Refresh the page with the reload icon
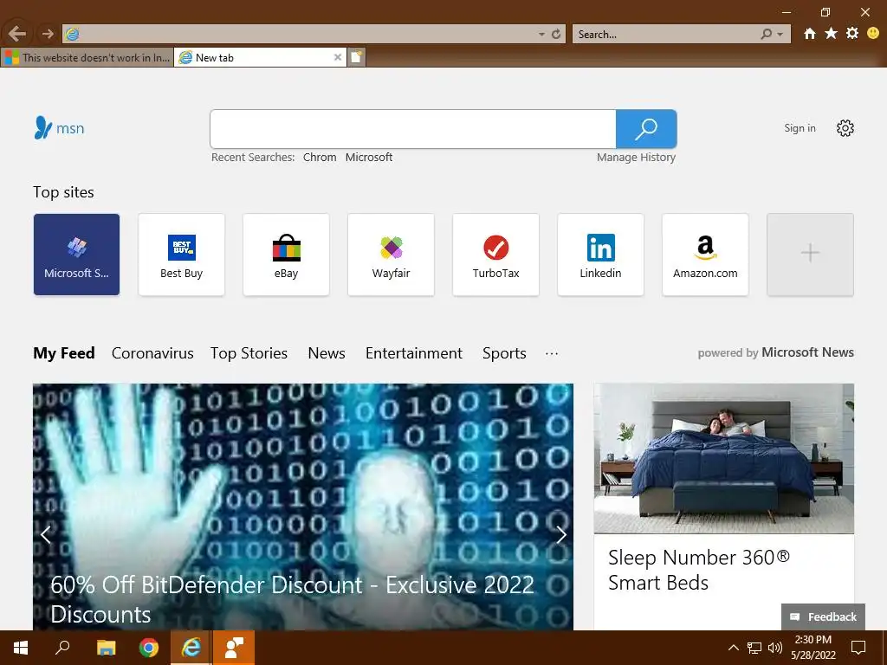Viewport: 887px width, 665px height. [x=556, y=34]
